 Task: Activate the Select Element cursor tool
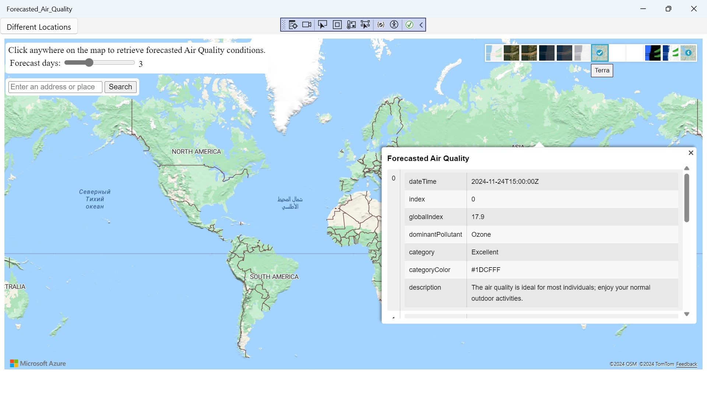tap(322, 25)
